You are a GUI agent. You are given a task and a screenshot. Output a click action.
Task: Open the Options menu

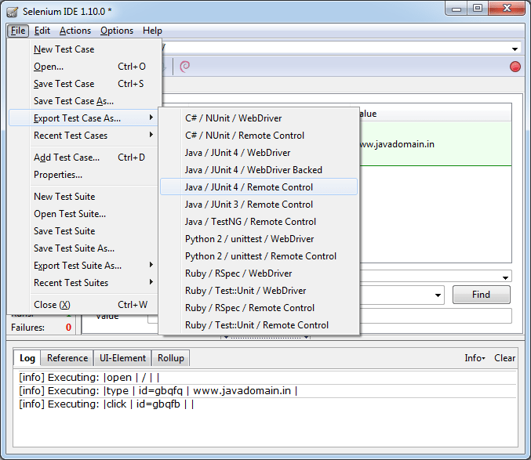[x=117, y=31]
